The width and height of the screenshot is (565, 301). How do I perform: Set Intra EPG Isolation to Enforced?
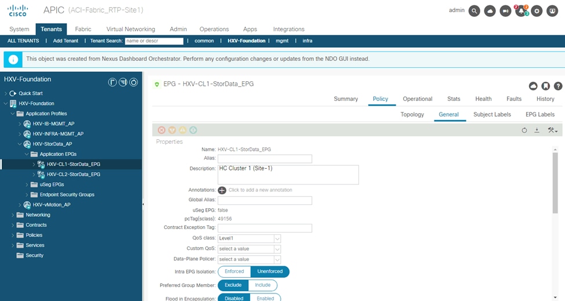pos(234,271)
